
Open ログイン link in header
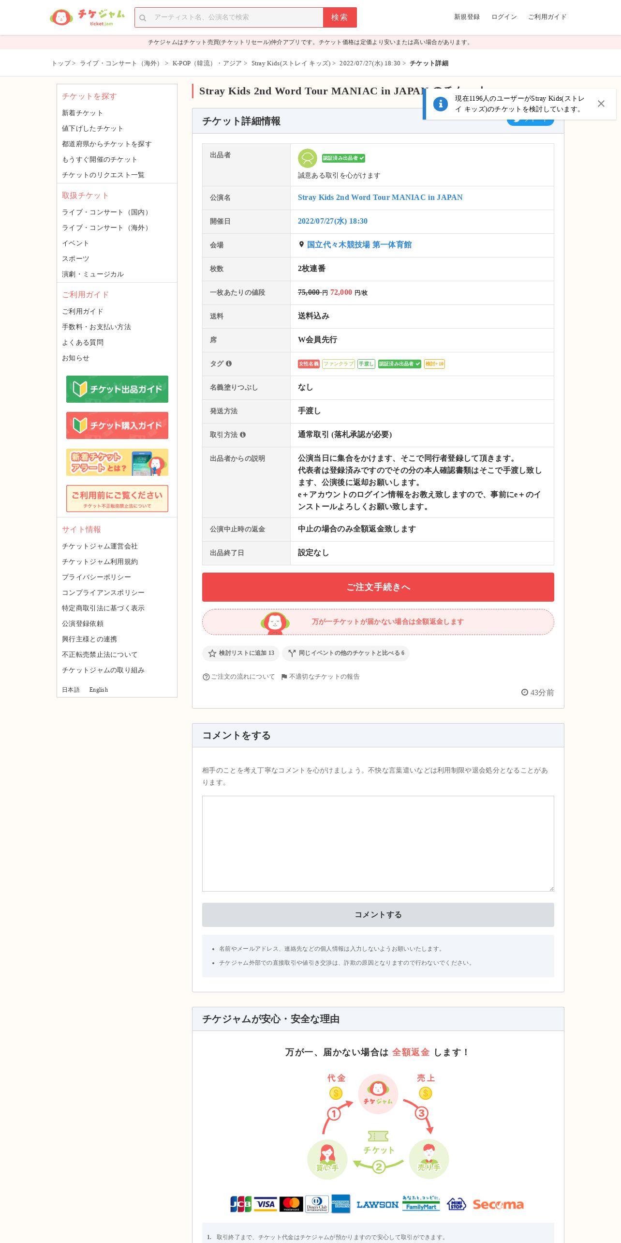[504, 17]
